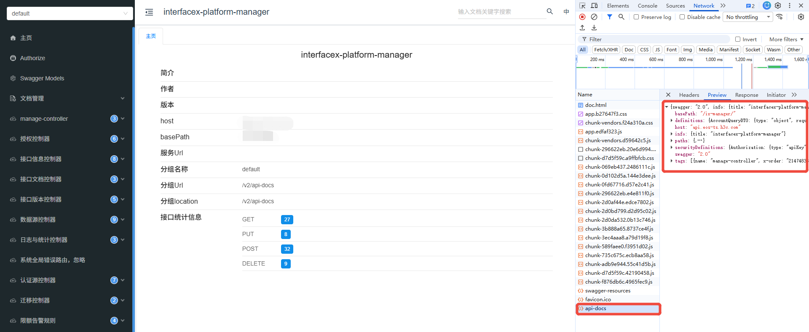Open network conditions wifi icon

[780, 17]
